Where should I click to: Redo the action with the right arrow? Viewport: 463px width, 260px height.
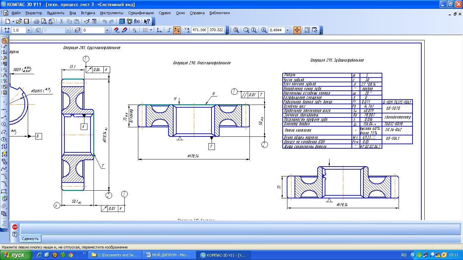(x=112, y=21)
